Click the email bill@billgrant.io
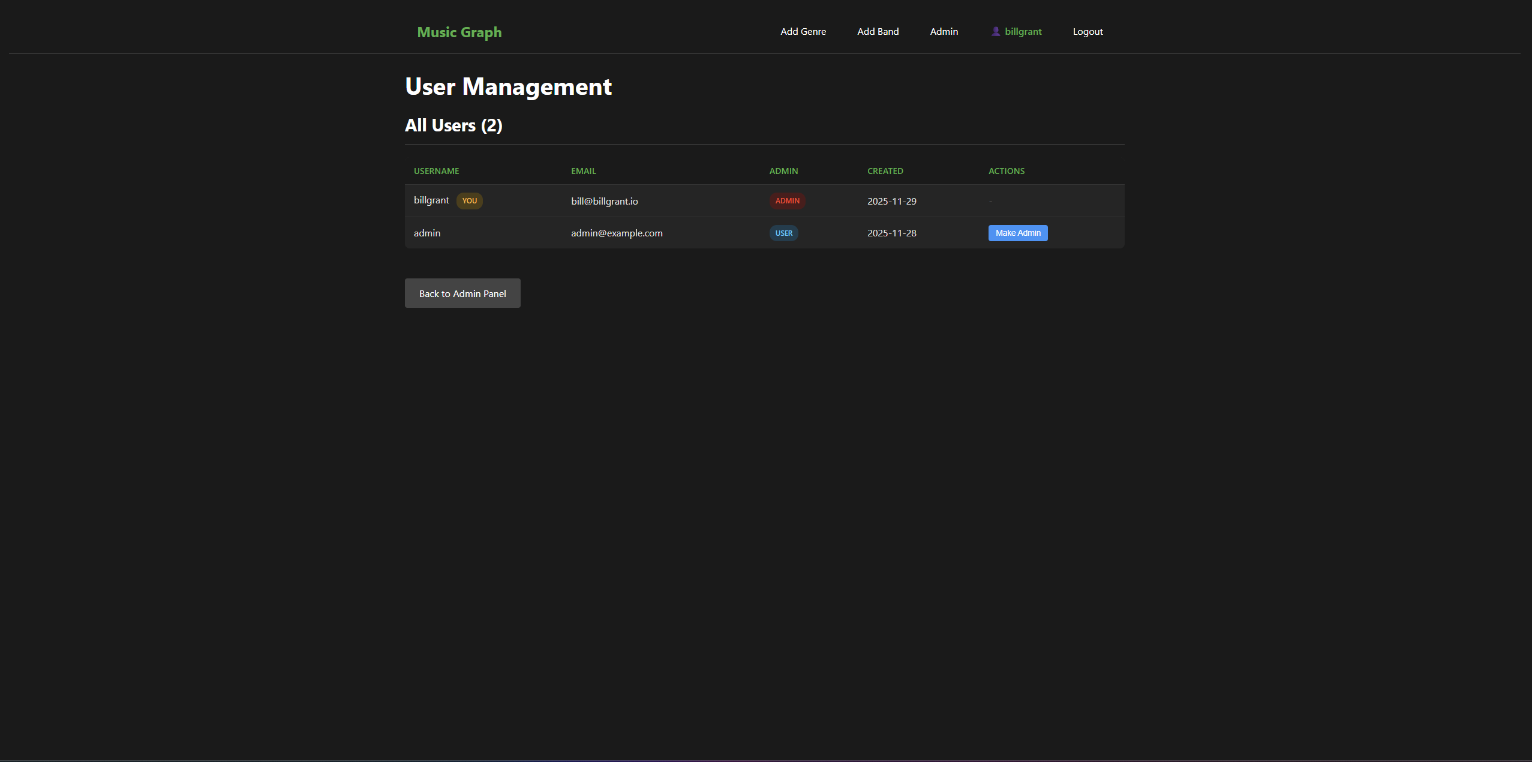1532x762 pixels. click(604, 201)
